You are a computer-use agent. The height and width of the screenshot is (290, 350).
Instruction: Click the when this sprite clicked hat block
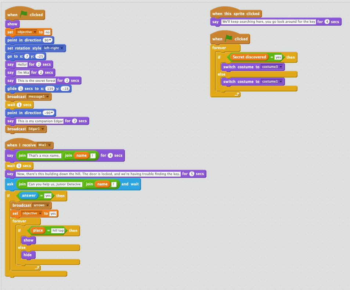coord(235,13)
